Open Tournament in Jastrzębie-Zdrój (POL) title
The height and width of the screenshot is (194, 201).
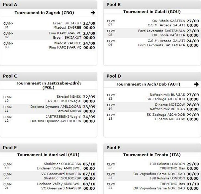(48, 85)
